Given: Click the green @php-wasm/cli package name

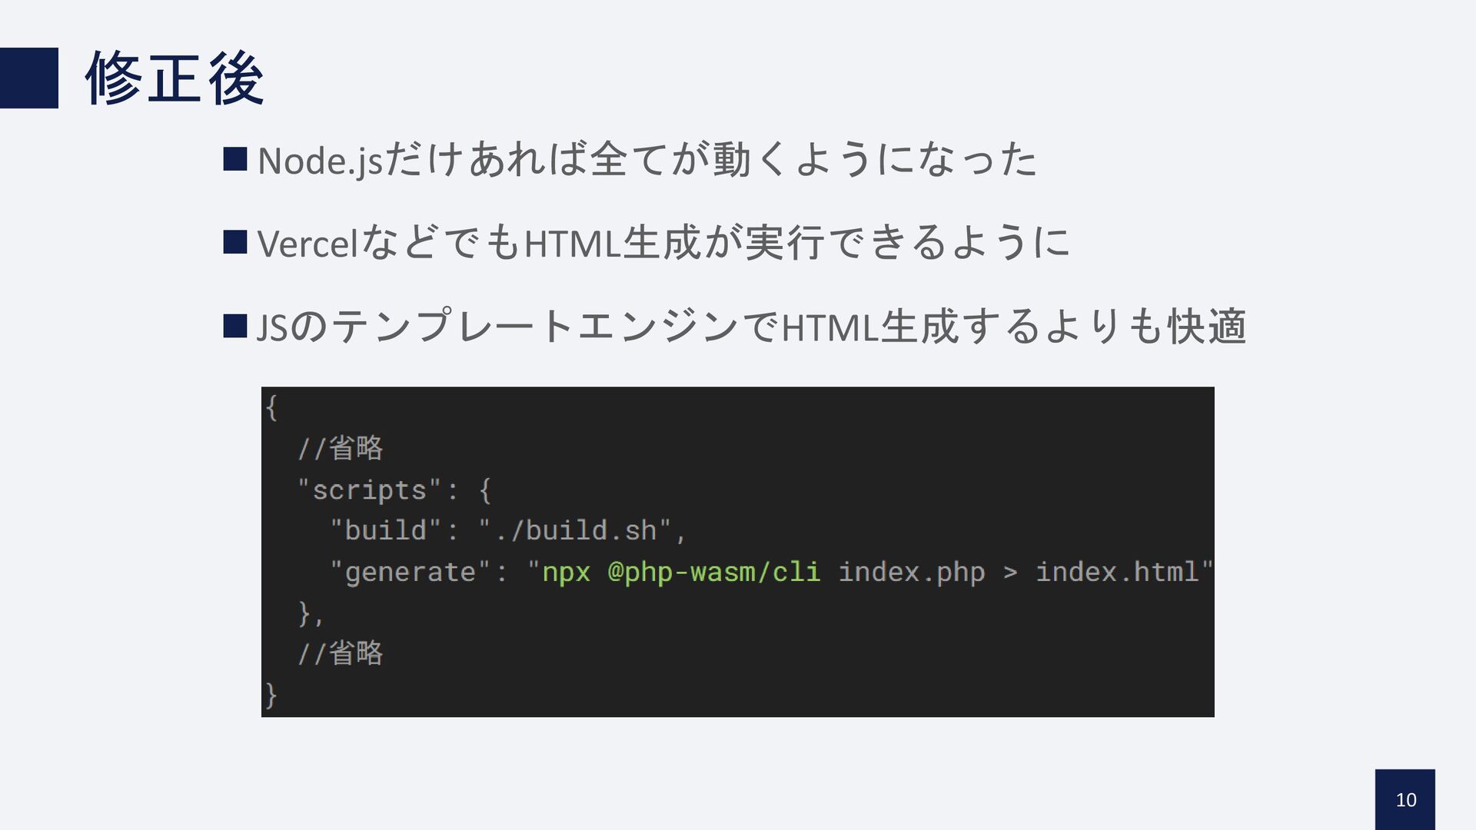Looking at the screenshot, I should (x=713, y=572).
